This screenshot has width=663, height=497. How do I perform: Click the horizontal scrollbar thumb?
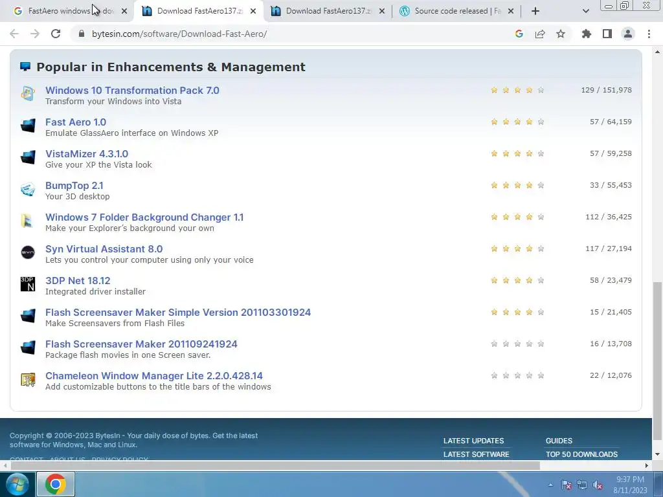pyautogui.click(x=275, y=466)
